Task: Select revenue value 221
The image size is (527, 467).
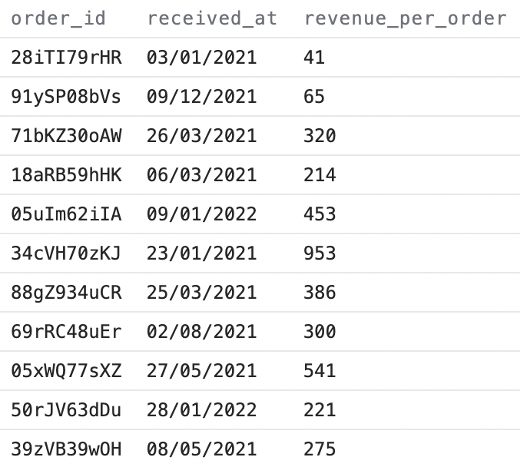Action: pos(320,410)
